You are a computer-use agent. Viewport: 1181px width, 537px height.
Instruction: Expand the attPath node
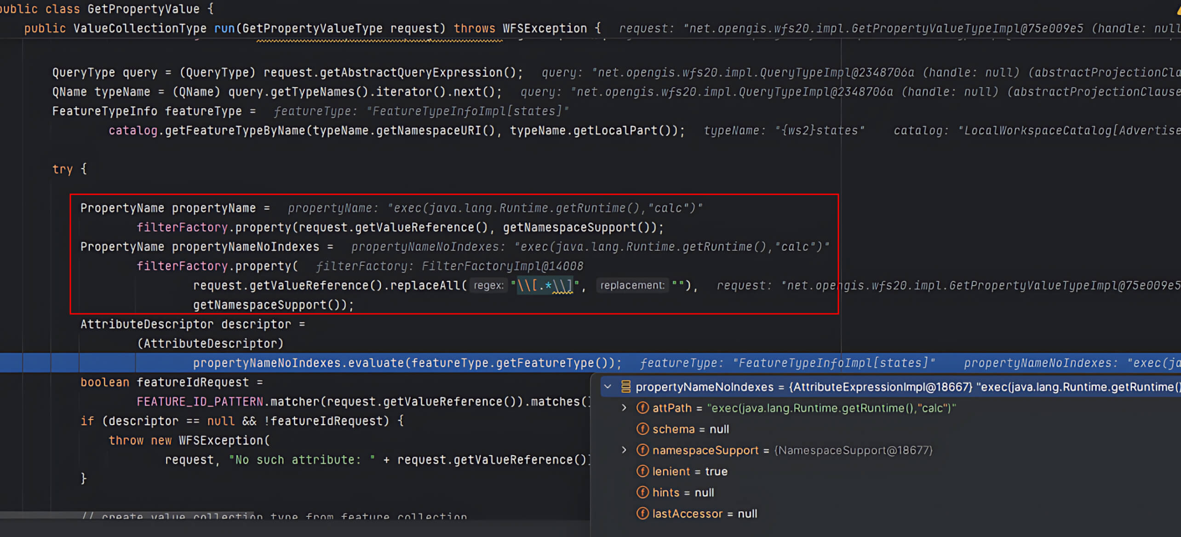(x=625, y=408)
